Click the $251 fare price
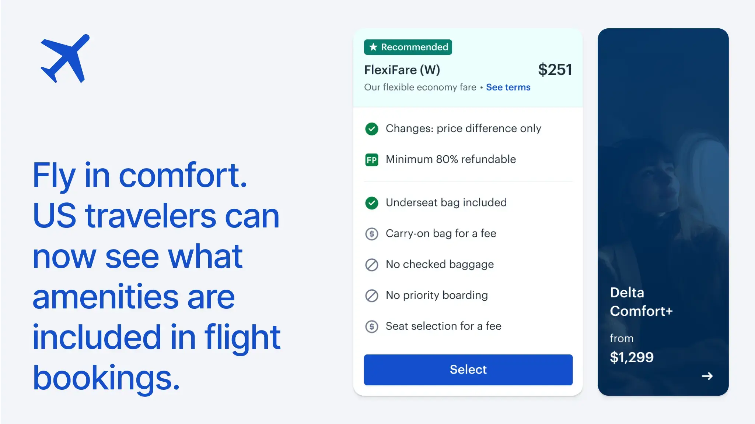The image size is (755, 424). point(555,70)
